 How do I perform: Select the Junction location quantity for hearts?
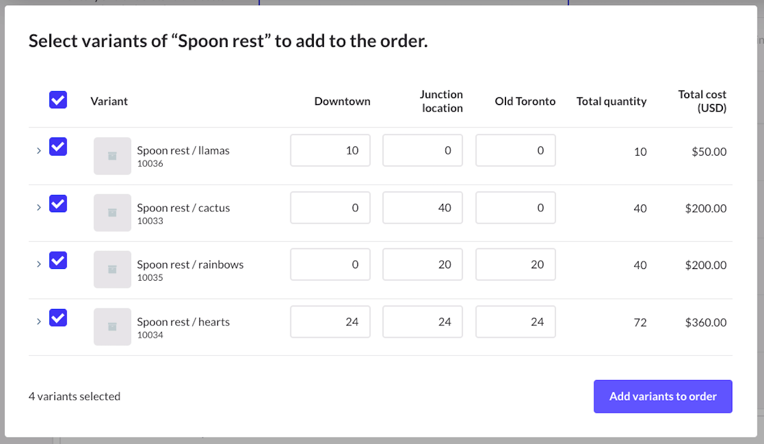(422, 321)
